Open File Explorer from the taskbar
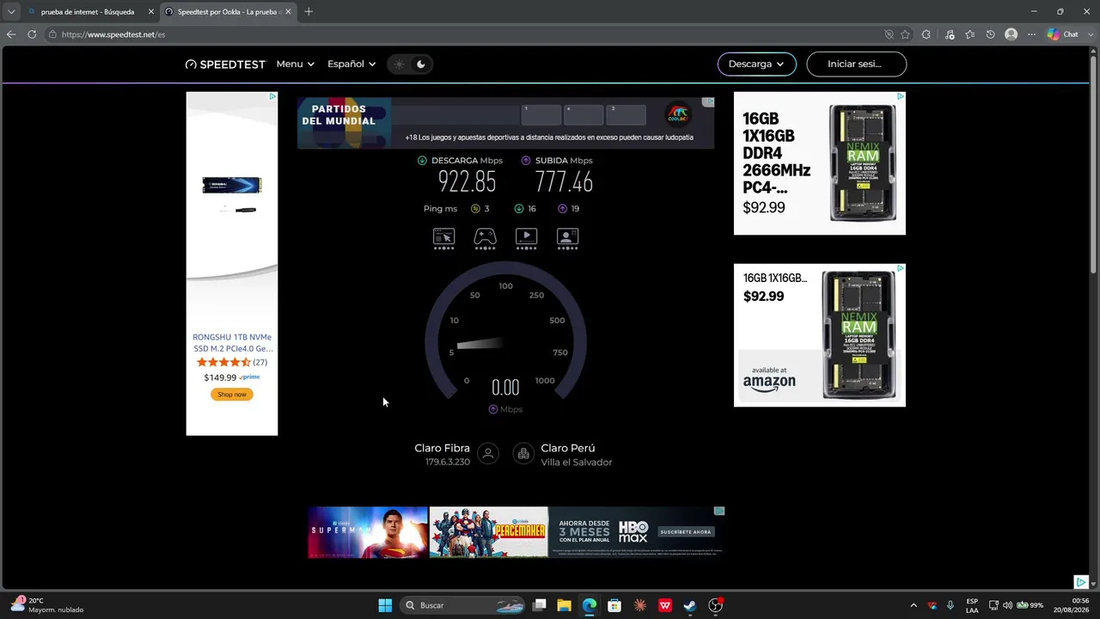 [x=564, y=605]
